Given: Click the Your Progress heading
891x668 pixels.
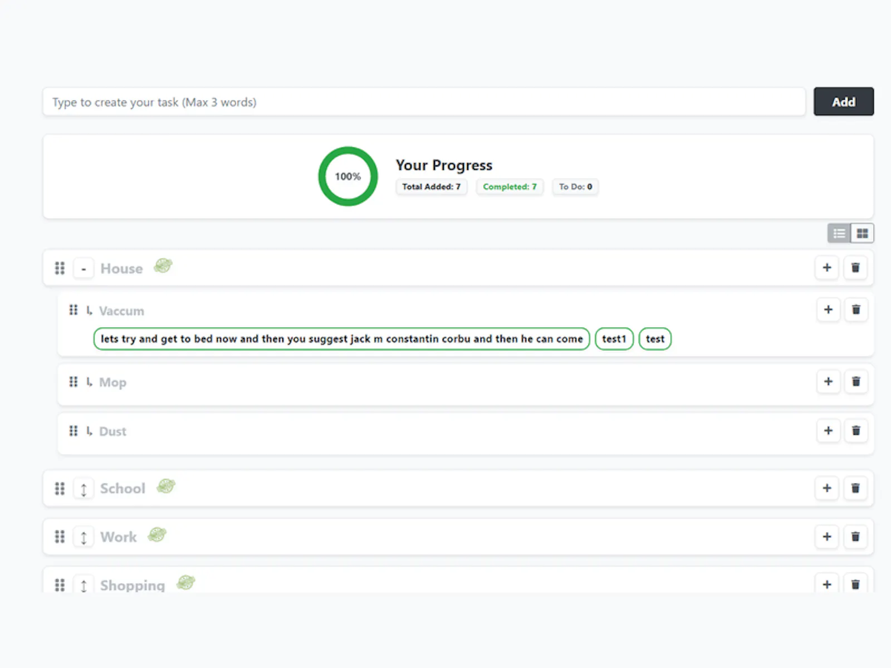Looking at the screenshot, I should [444, 165].
